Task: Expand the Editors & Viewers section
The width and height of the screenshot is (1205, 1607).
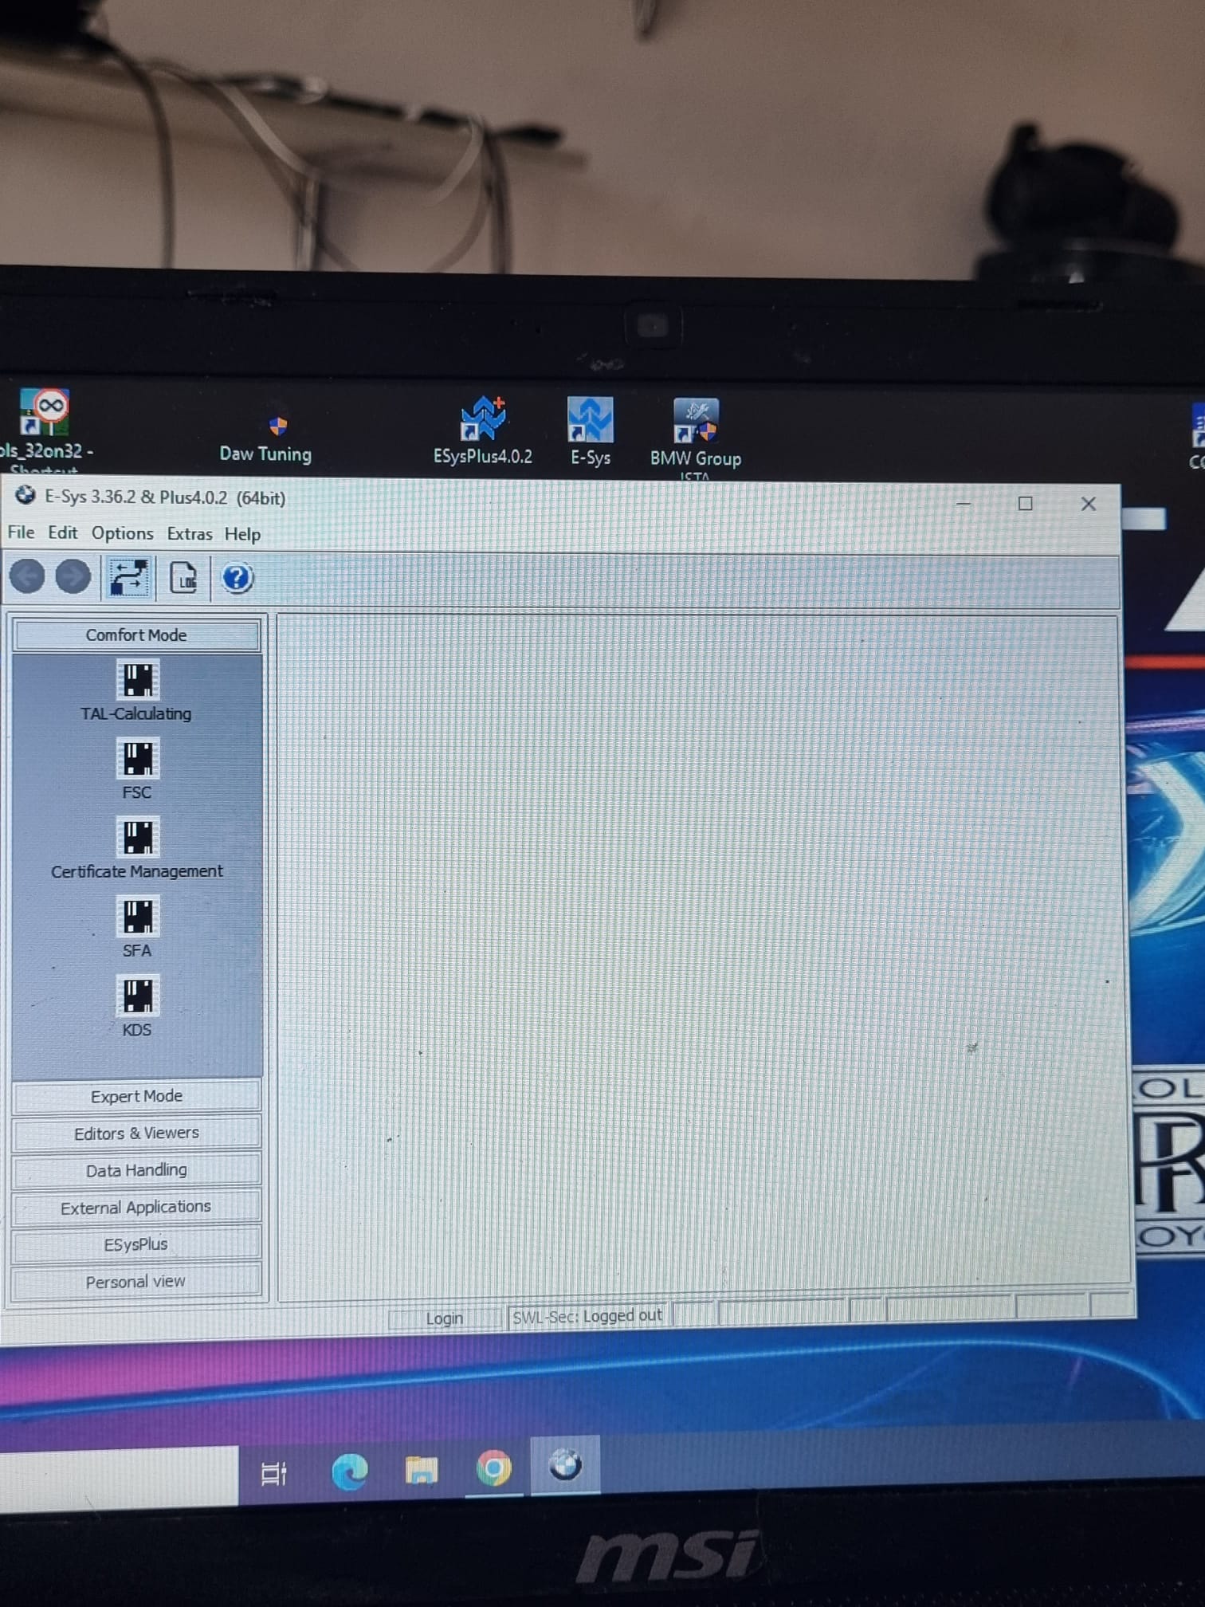Action: pos(136,1133)
